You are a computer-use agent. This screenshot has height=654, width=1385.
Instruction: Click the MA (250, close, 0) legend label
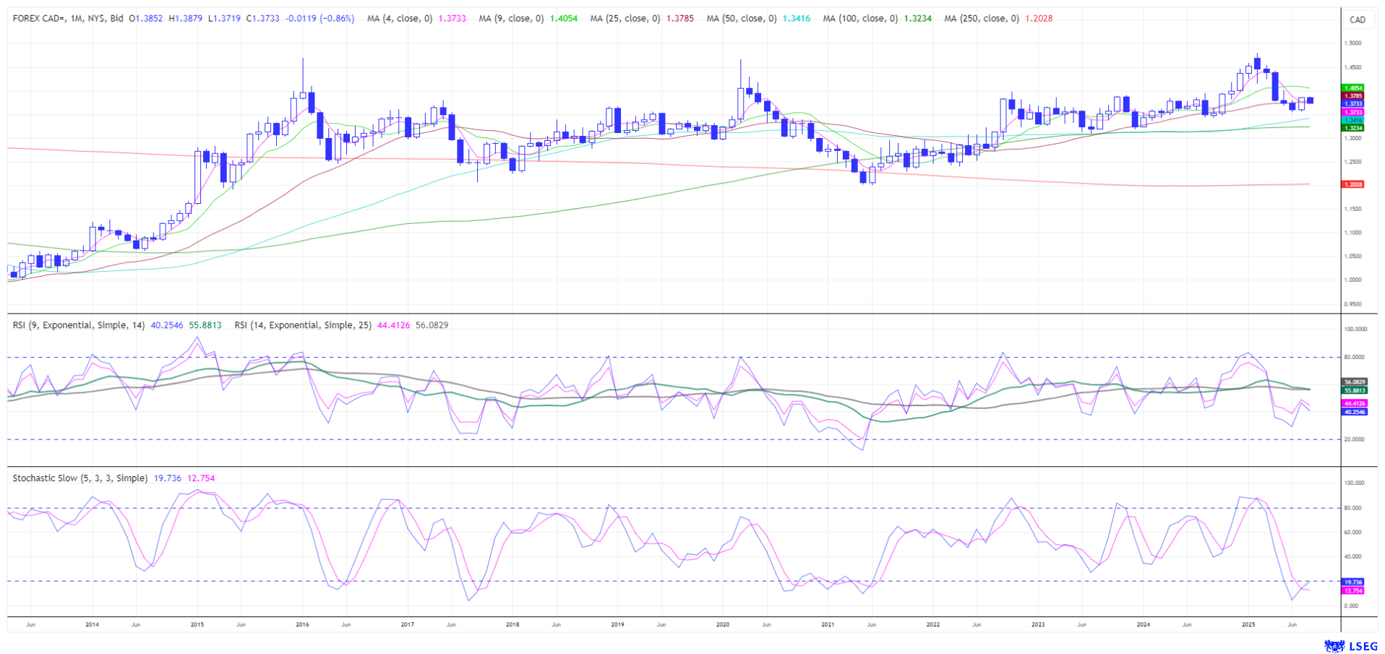click(x=981, y=19)
